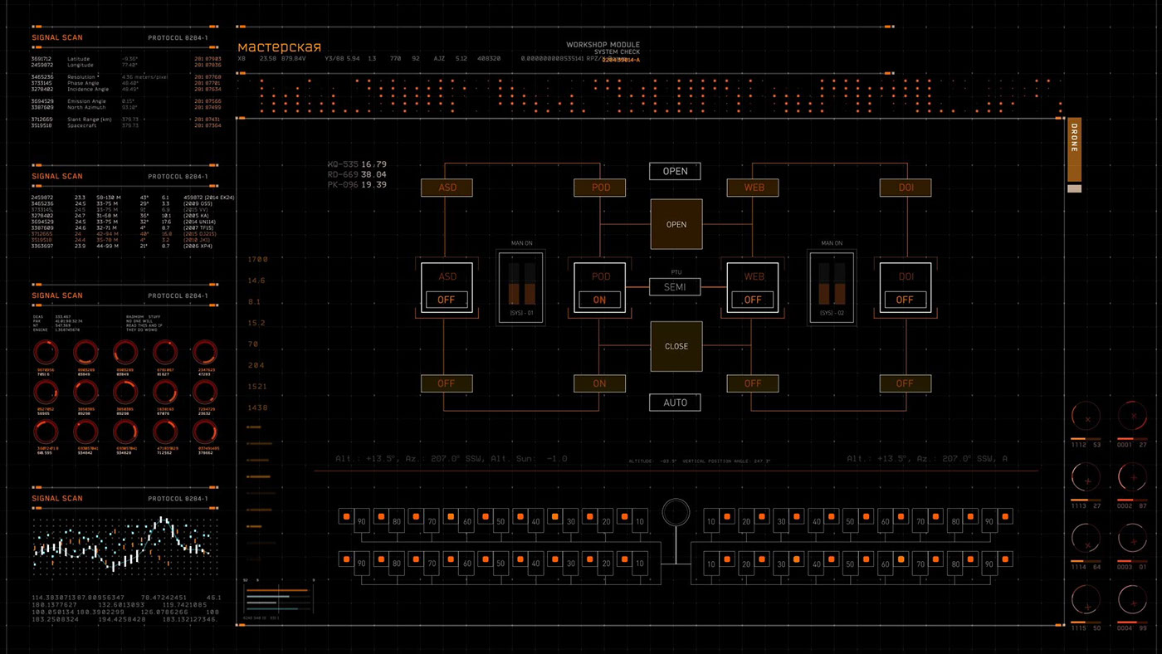The height and width of the screenshot is (654, 1162).
Task: Toggle upper-left bank indicator beside 90
Action: [x=347, y=516]
